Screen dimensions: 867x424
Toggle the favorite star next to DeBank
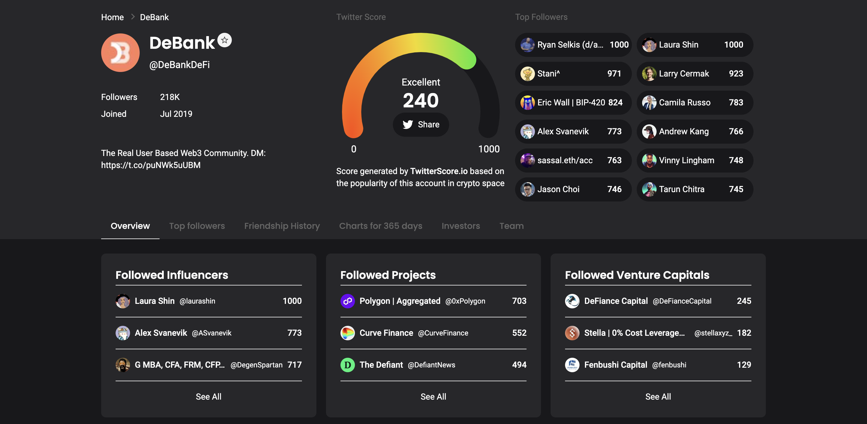click(x=225, y=40)
